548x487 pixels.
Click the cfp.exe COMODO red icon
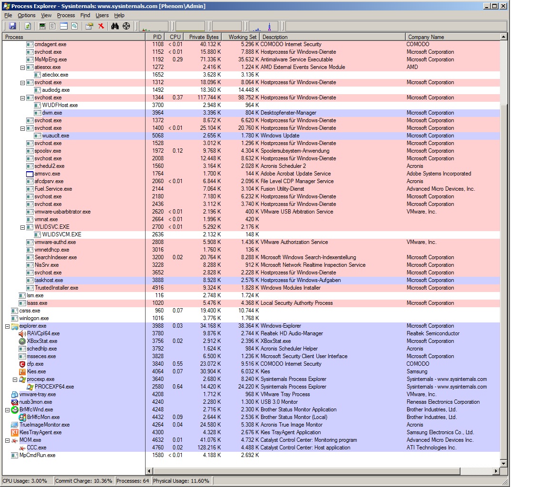click(22, 364)
